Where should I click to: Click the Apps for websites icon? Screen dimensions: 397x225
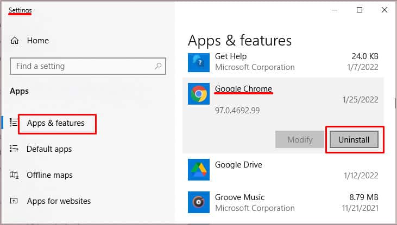click(14, 201)
